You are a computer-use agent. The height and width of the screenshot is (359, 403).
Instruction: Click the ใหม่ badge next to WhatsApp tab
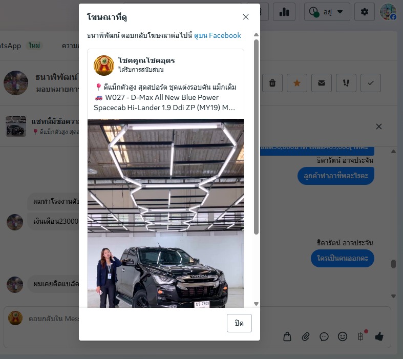click(34, 46)
